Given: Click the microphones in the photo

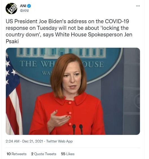Looking at the screenshot, I should (x=77, y=129).
